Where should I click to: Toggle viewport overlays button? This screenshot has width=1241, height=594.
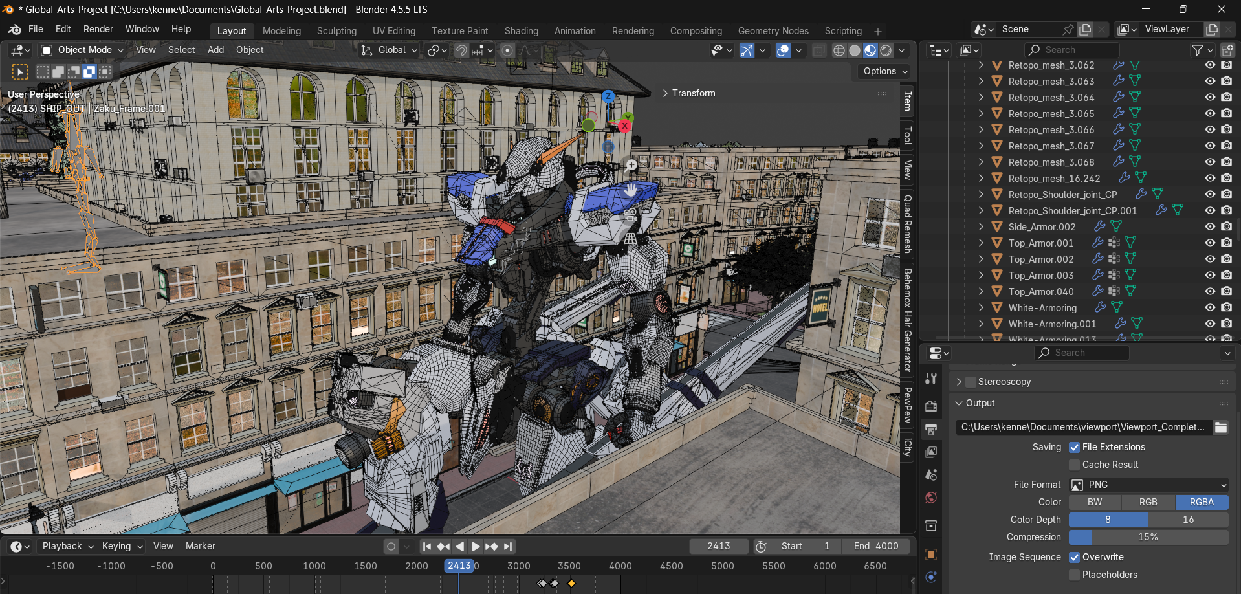783,50
